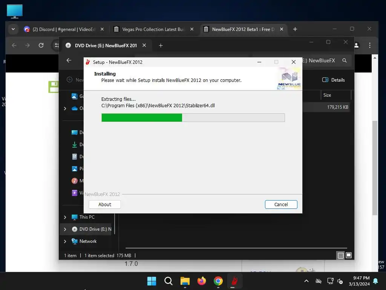386x290 pixels.
Task: Click the Music icon in sidebar
Action: tap(74, 181)
